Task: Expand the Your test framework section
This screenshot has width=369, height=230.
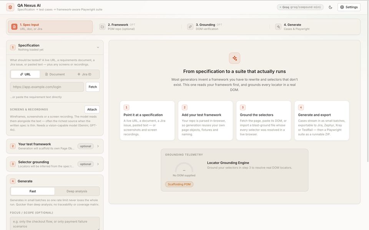Action: (x=55, y=146)
